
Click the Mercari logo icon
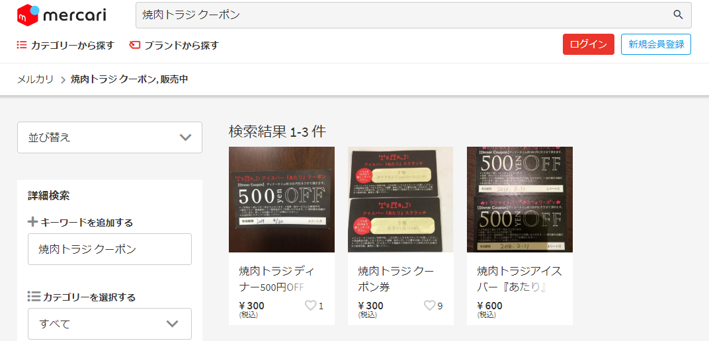[28, 15]
